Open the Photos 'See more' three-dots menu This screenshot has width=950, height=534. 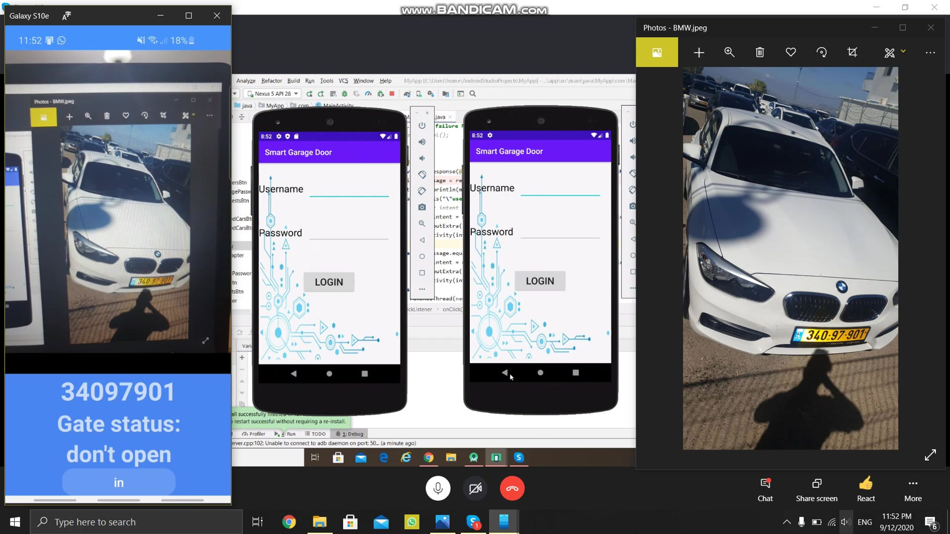point(930,53)
